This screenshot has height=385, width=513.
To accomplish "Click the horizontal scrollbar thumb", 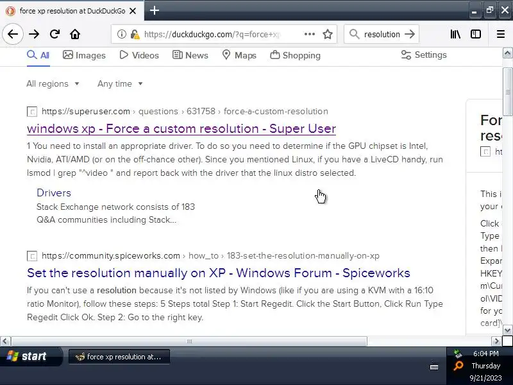I will pos(189,341).
